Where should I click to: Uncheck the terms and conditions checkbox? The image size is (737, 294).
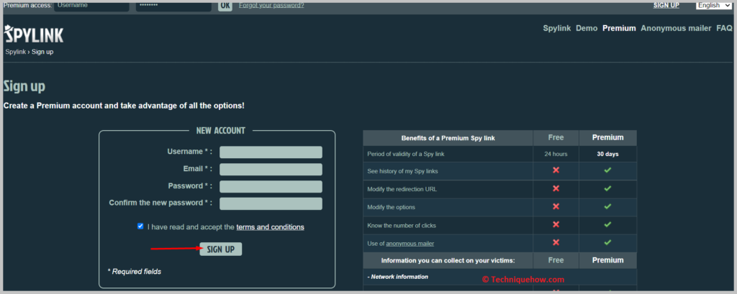tap(140, 226)
